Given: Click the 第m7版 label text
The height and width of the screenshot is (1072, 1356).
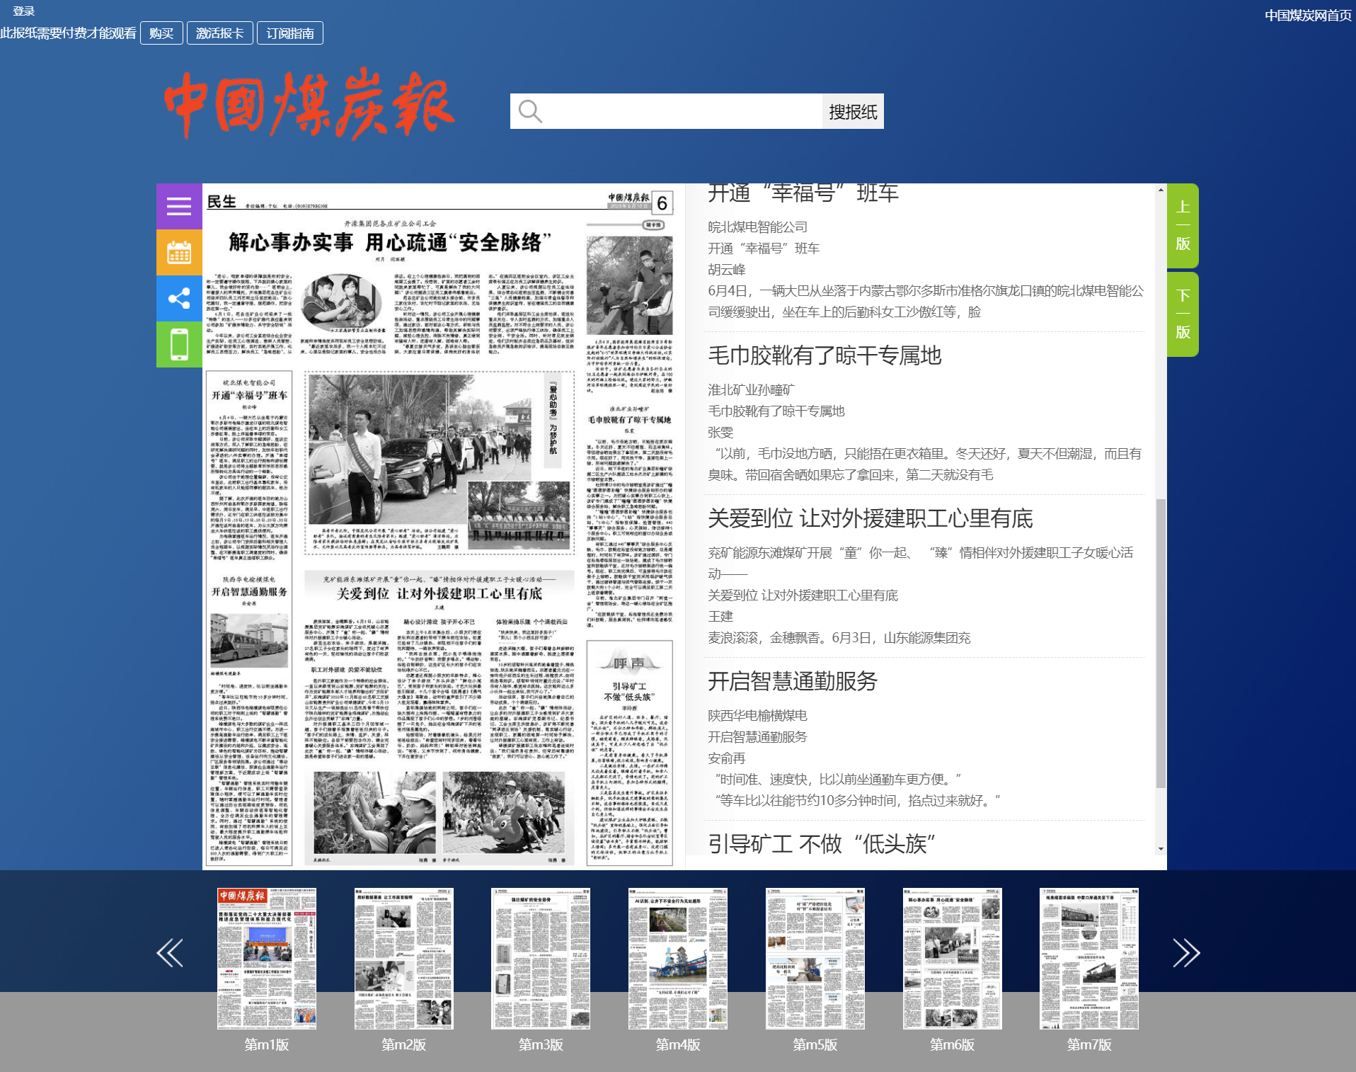Looking at the screenshot, I should (x=1089, y=1045).
